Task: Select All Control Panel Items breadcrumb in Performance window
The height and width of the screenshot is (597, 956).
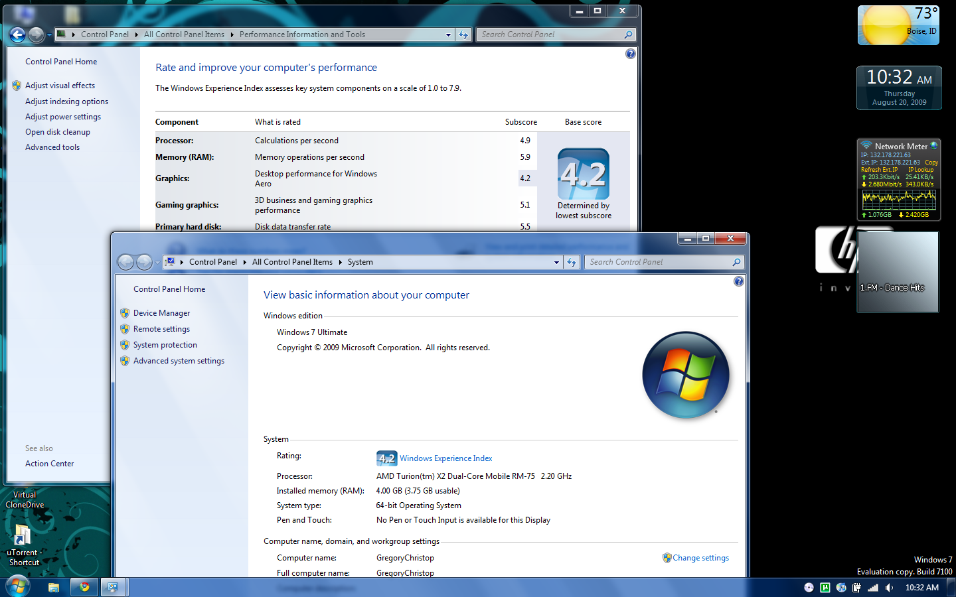Action: tap(184, 34)
